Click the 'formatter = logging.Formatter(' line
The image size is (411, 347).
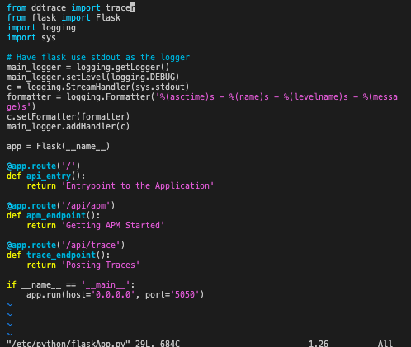[x=202, y=96]
